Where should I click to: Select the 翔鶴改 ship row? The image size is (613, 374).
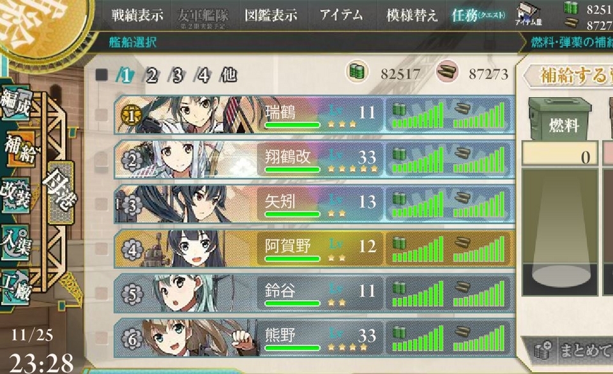coord(315,160)
